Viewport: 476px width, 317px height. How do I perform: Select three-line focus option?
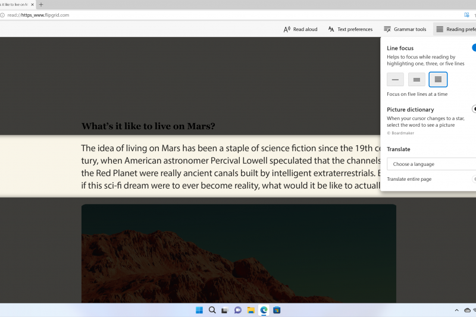tap(416, 80)
